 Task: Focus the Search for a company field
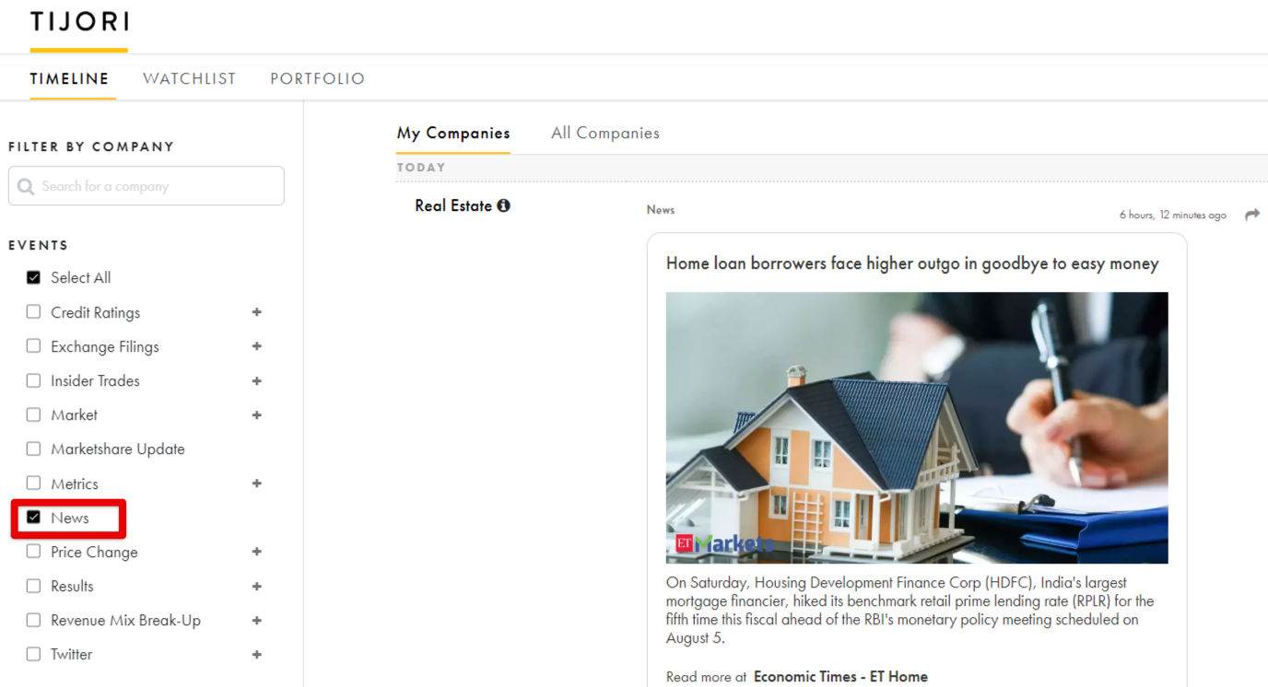click(x=147, y=186)
